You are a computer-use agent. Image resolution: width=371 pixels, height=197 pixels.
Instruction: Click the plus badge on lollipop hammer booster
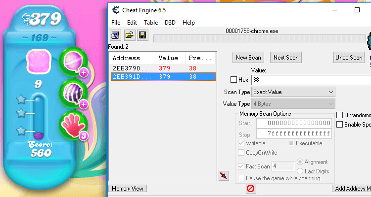click(x=84, y=72)
